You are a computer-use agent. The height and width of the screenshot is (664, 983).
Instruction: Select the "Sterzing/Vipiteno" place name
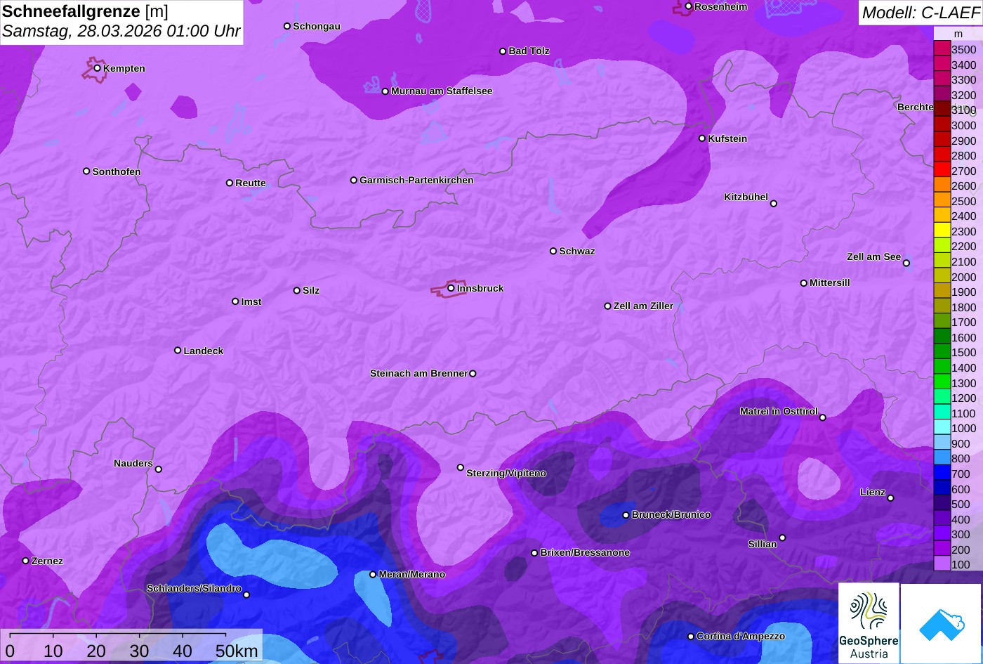pos(506,473)
